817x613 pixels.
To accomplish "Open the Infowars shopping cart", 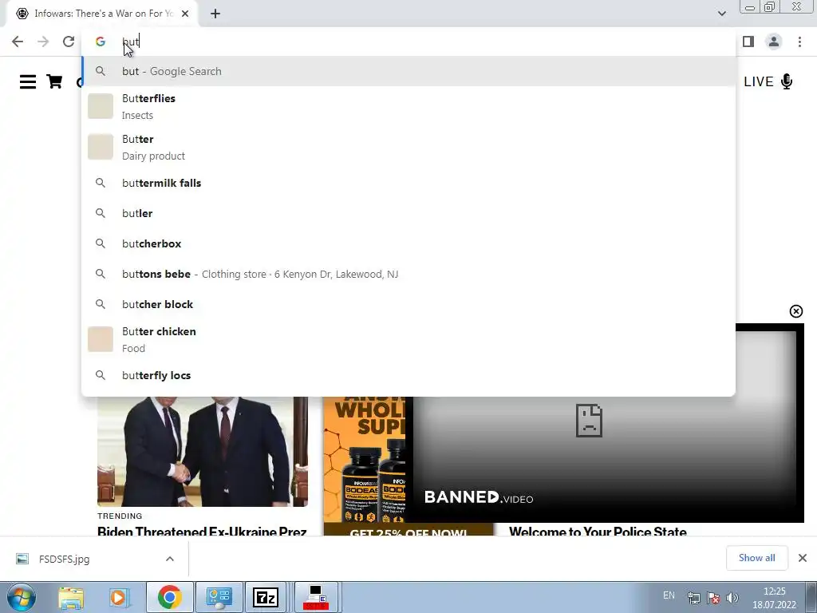I will click(x=55, y=82).
